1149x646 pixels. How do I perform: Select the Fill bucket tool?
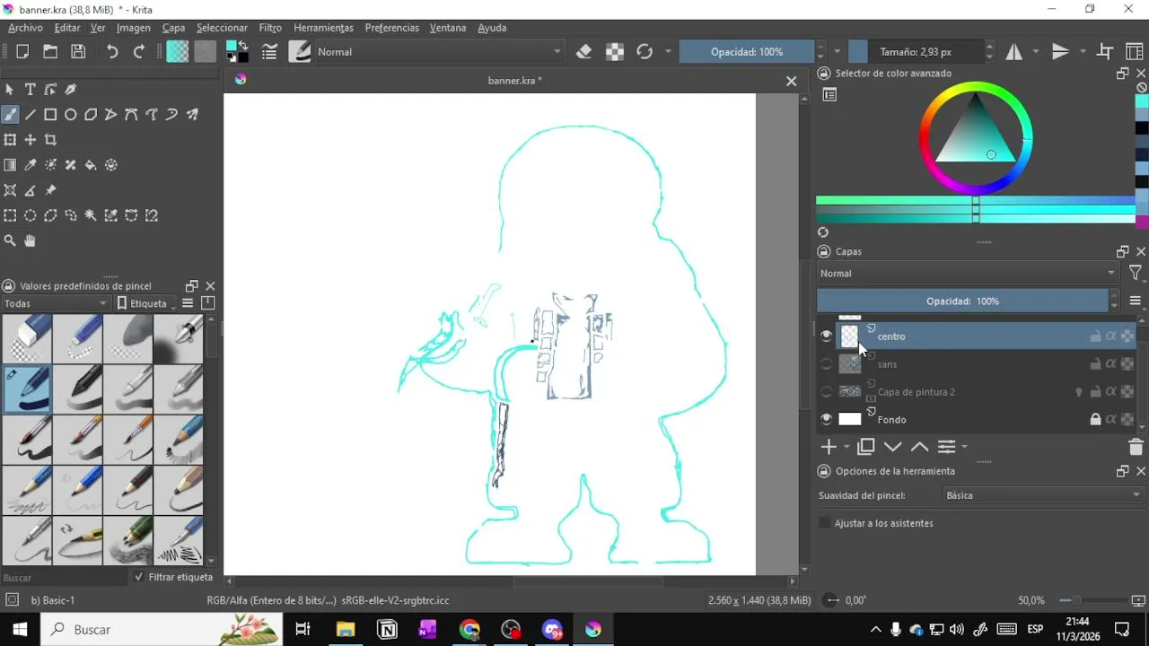(91, 164)
